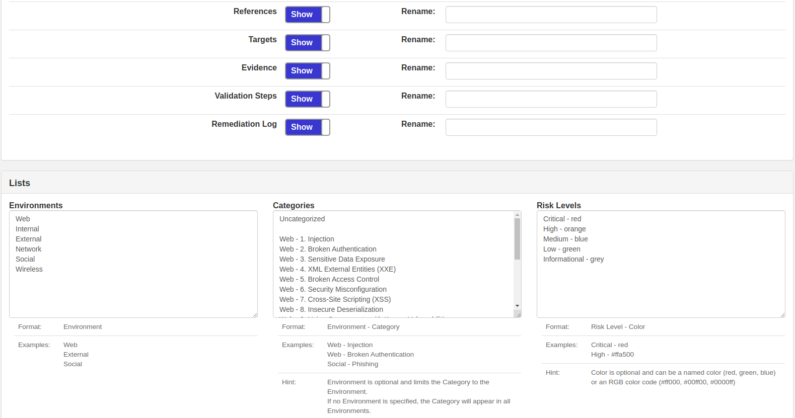795x418 pixels.
Task: Click the 'Wireless' line in Environments list
Action: point(29,269)
